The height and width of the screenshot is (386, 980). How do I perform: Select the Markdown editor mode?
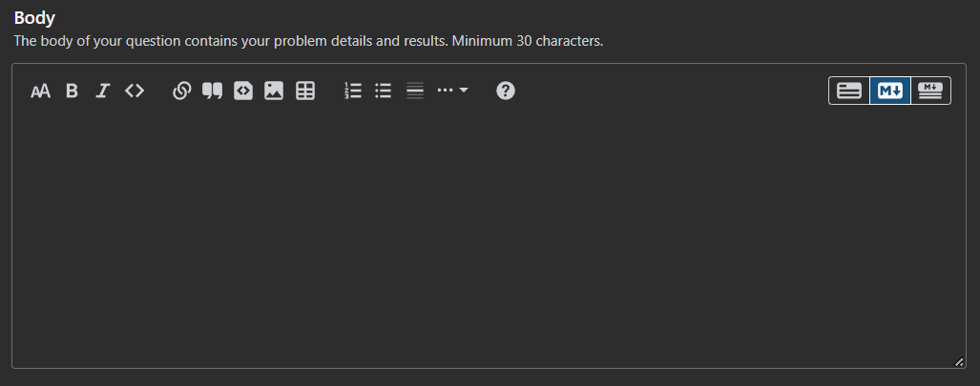(x=890, y=91)
